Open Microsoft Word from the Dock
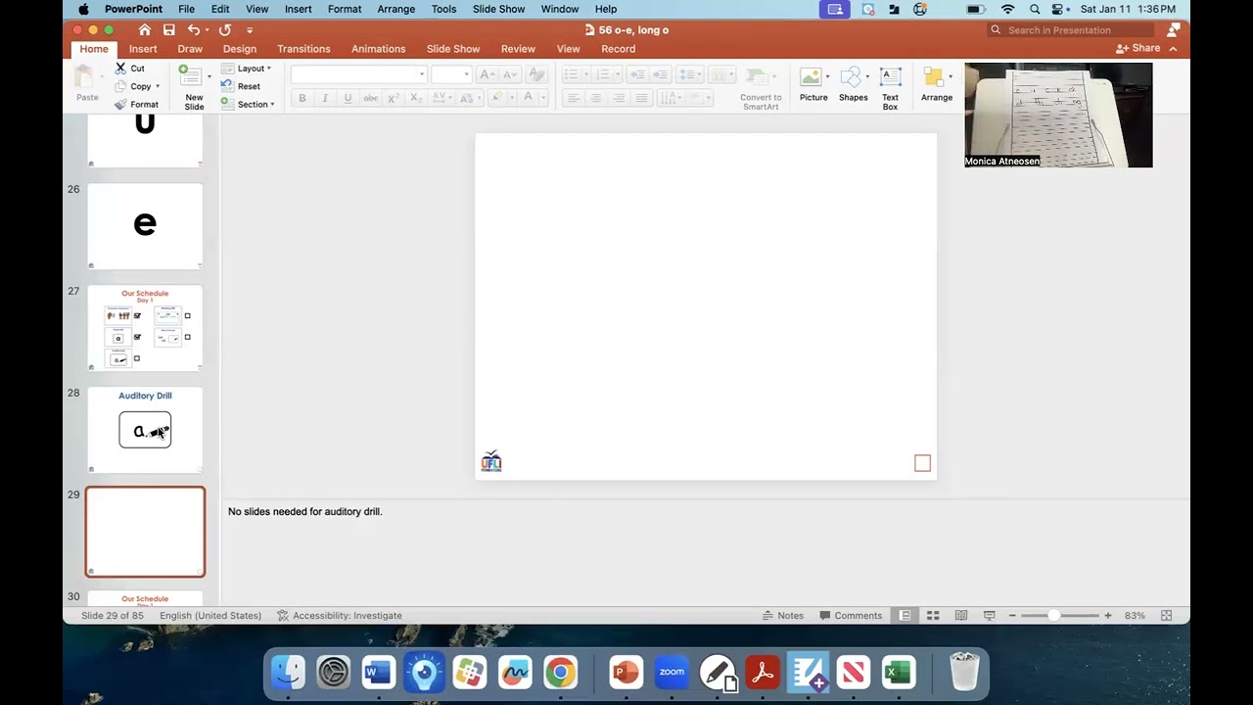 pyautogui.click(x=378, y=673)
